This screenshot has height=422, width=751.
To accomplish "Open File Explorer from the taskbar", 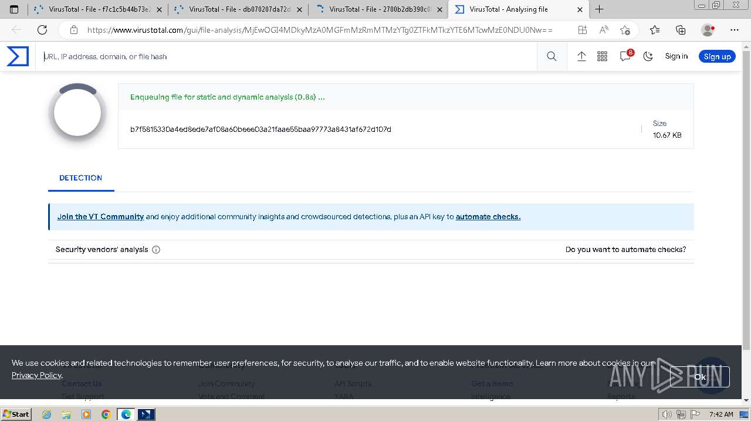I will (x=66, y=414).
